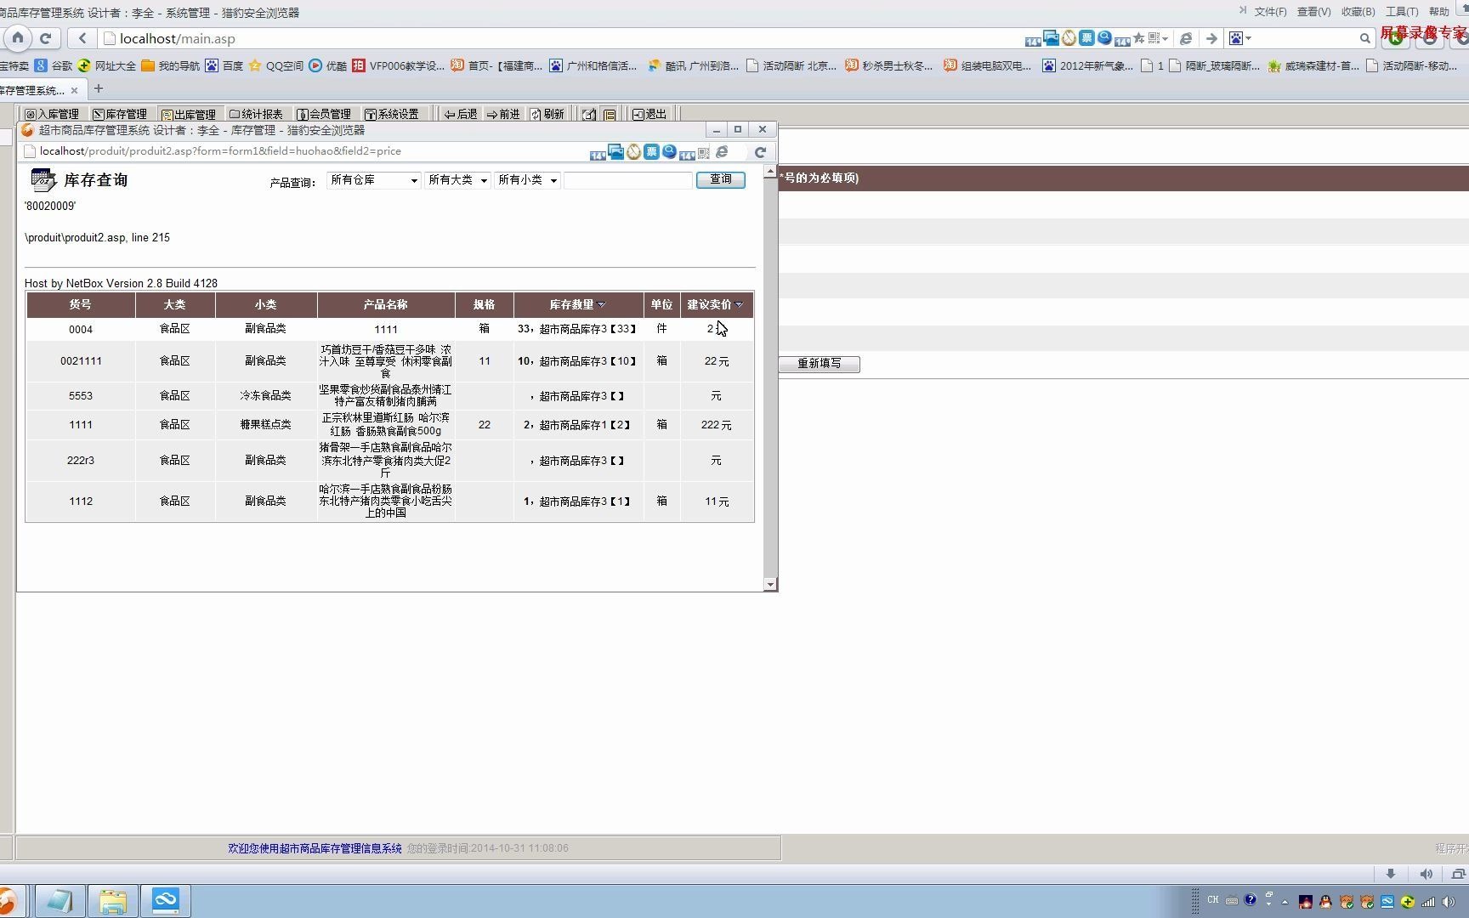The image size is (1469, 918).
Task: Click the favorite star-plus icon in main address bar
Action: (x=1138, y=38)
